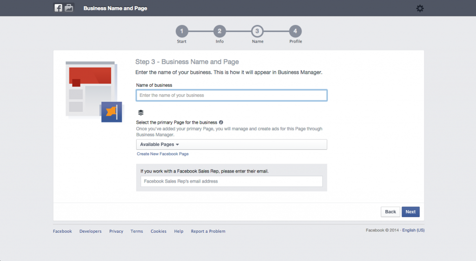Click the Facebook logo icon in header
The width and height of the screenshot is (476, 261).
coord(58,8)
